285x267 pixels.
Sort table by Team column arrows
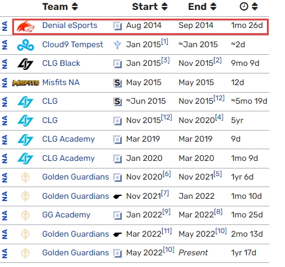tap(75, 6)
